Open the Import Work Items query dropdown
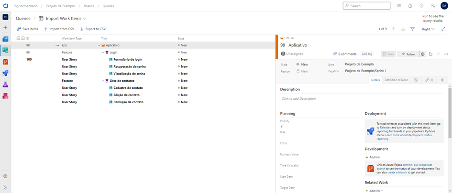Image resolution: width=452 pixels, height=193 pixels. coord(85,19)
